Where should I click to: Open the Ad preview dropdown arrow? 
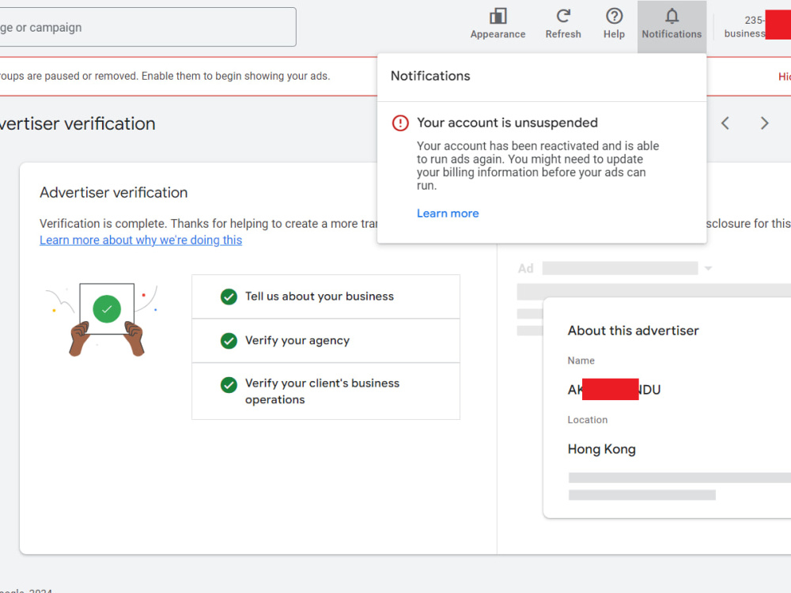708,268
